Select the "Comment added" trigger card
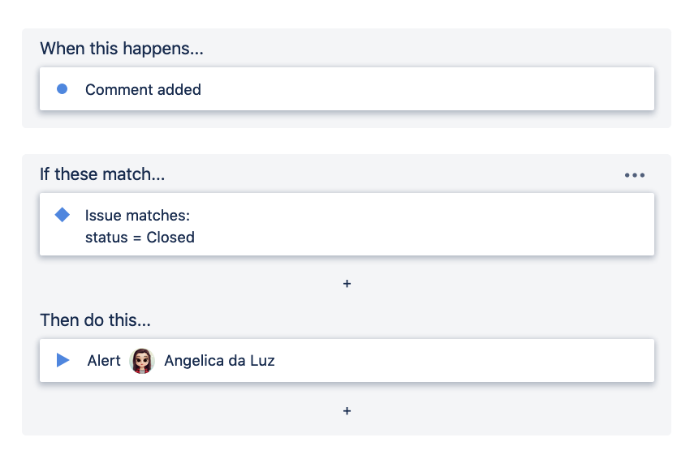 click(x=406, y=89)
